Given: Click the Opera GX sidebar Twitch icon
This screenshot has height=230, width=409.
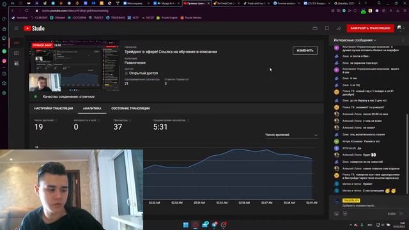Looking at the screenshot, I should pos(4,38).
